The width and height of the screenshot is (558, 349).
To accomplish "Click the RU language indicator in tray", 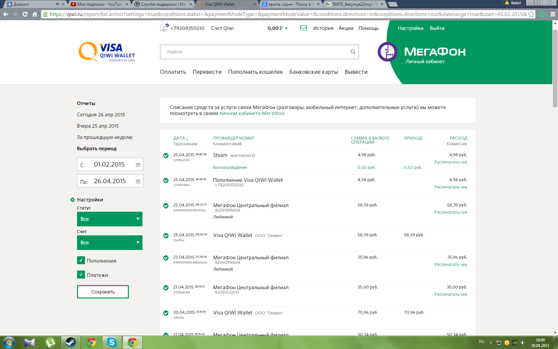I will [482, 342].
